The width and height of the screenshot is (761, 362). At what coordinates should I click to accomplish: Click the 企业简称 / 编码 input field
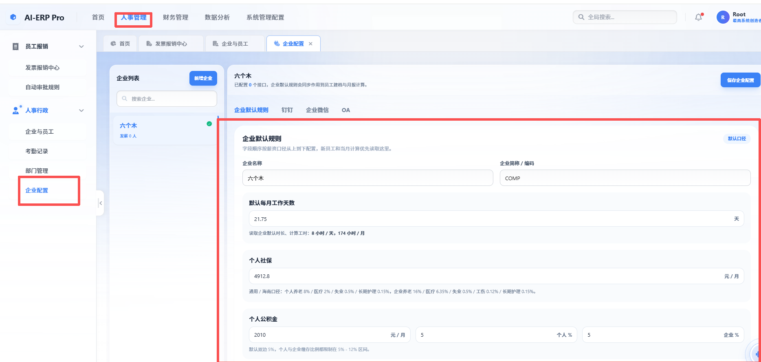click(x=625, y=178)
